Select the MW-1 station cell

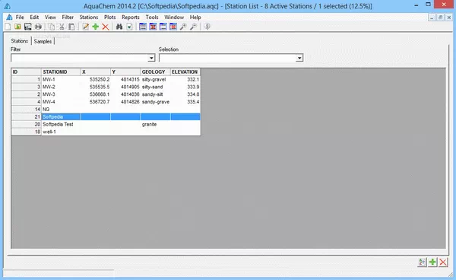click(61, 79)
